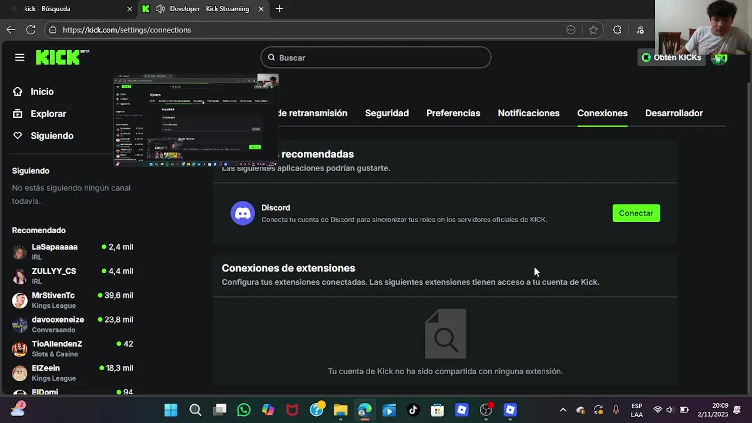The image size is (752, 423).
Task: Click the 'Recomendado' sidebar heading
Action: click(x=39, y=230)
